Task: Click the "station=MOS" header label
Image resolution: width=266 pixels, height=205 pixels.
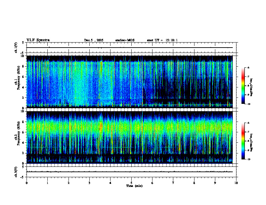Action: click(x=125, y=40)
